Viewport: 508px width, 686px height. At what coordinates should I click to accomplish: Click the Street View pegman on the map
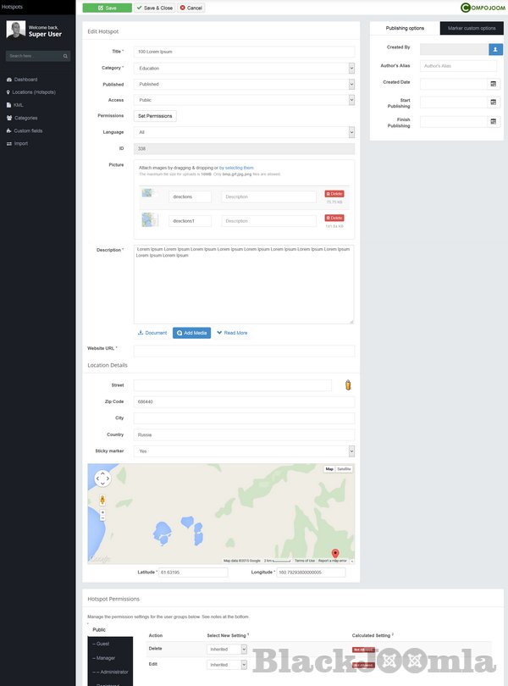click(102, 500)
